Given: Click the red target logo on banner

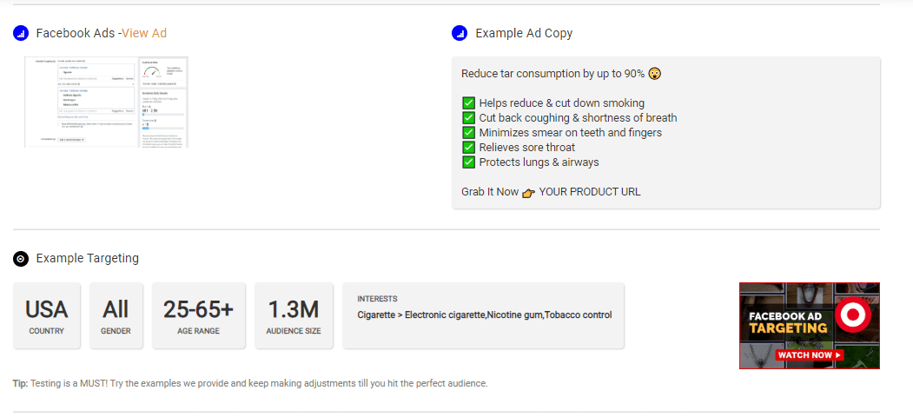Looking at the screenshot, I should point(852,315).
